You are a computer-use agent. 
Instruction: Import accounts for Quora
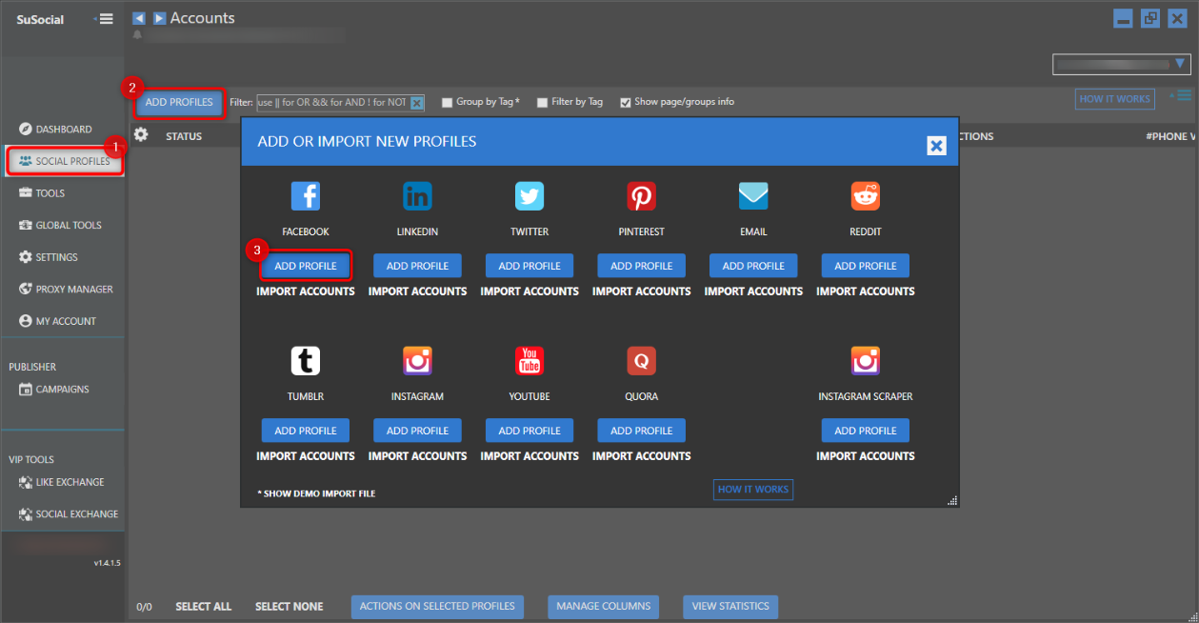pyautogui.click(x=642, y=456)
